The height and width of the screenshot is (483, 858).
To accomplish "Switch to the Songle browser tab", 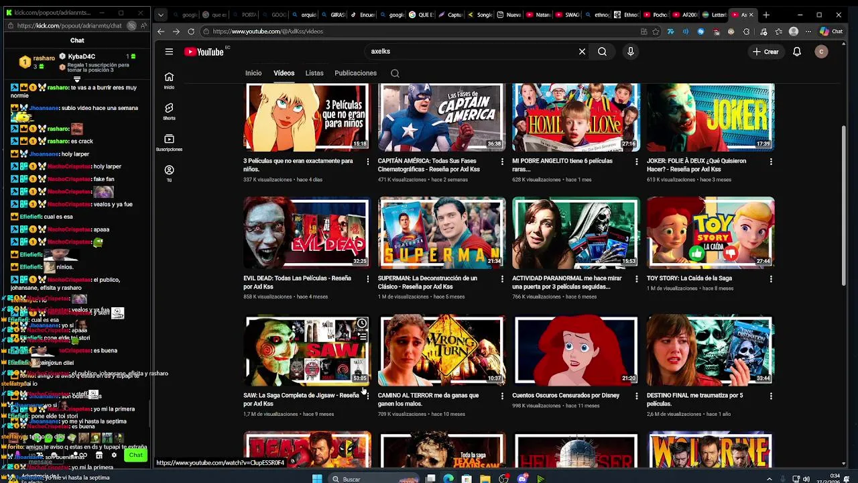I will (480, 15).
